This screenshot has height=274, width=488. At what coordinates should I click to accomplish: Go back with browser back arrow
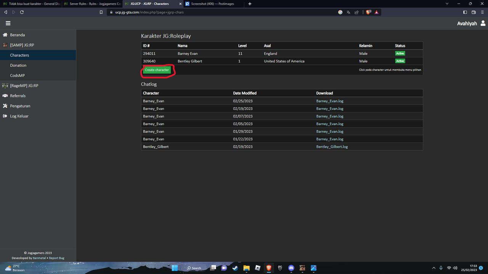(x=5, y=12)
